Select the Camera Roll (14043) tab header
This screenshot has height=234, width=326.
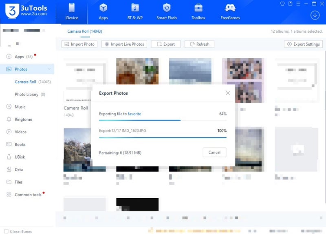click(85, 31)
